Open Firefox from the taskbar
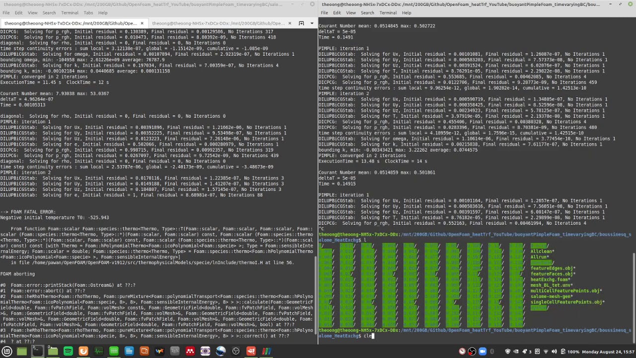Screen dimensions: 636x358 point(83,352)
